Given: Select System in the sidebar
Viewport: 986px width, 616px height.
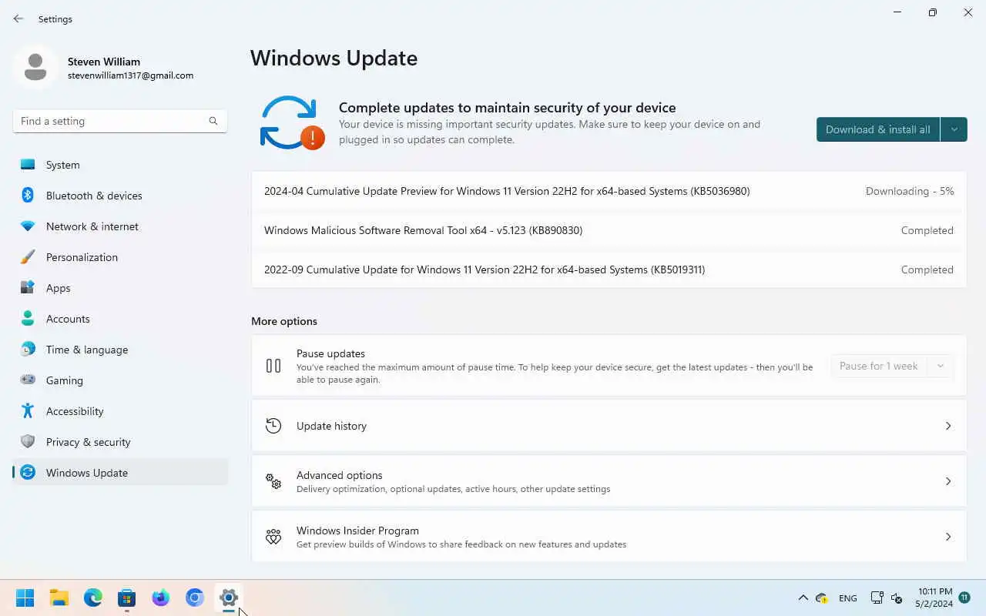Looking at the screenshot, I should click(120, 165).
